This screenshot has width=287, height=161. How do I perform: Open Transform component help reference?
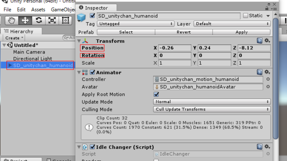point(259,40)
